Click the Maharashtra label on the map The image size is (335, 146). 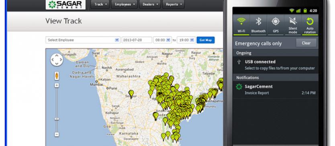pos(129,76)
